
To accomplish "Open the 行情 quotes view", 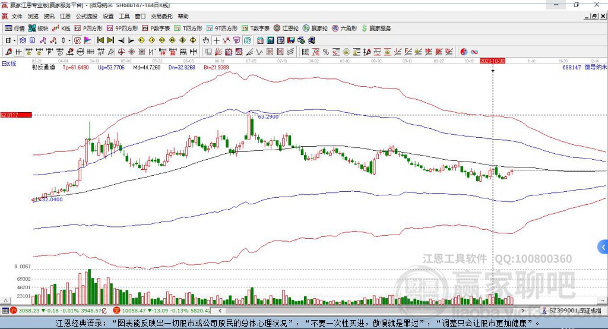I will (15, 29).
